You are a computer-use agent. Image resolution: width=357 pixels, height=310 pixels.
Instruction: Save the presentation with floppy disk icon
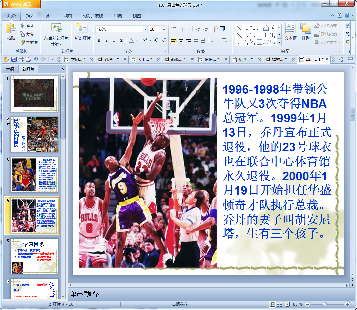(14, 59)
